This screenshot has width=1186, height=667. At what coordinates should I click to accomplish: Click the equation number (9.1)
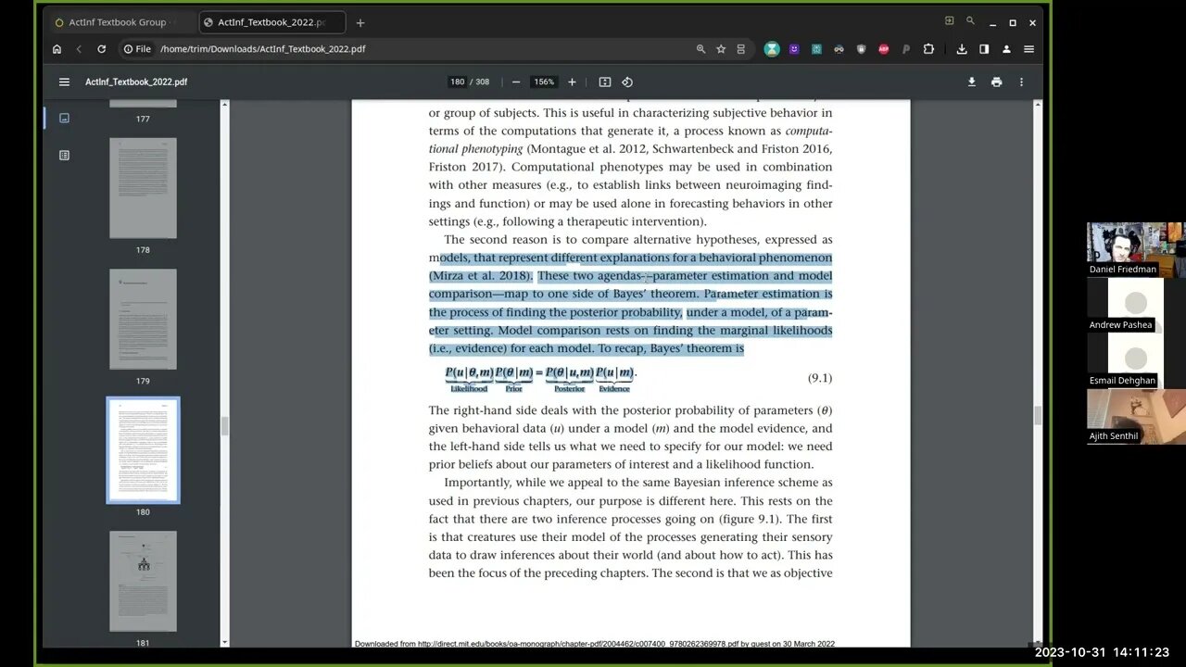[820, 378]
